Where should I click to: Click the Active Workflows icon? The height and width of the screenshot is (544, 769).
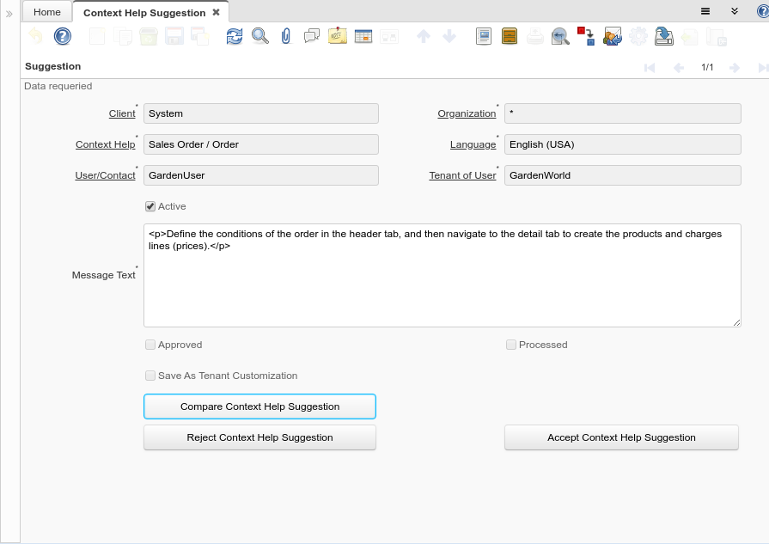click(586, 36)
